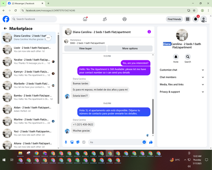Click More options button
The image size is (212, 170).
[130, 48]
